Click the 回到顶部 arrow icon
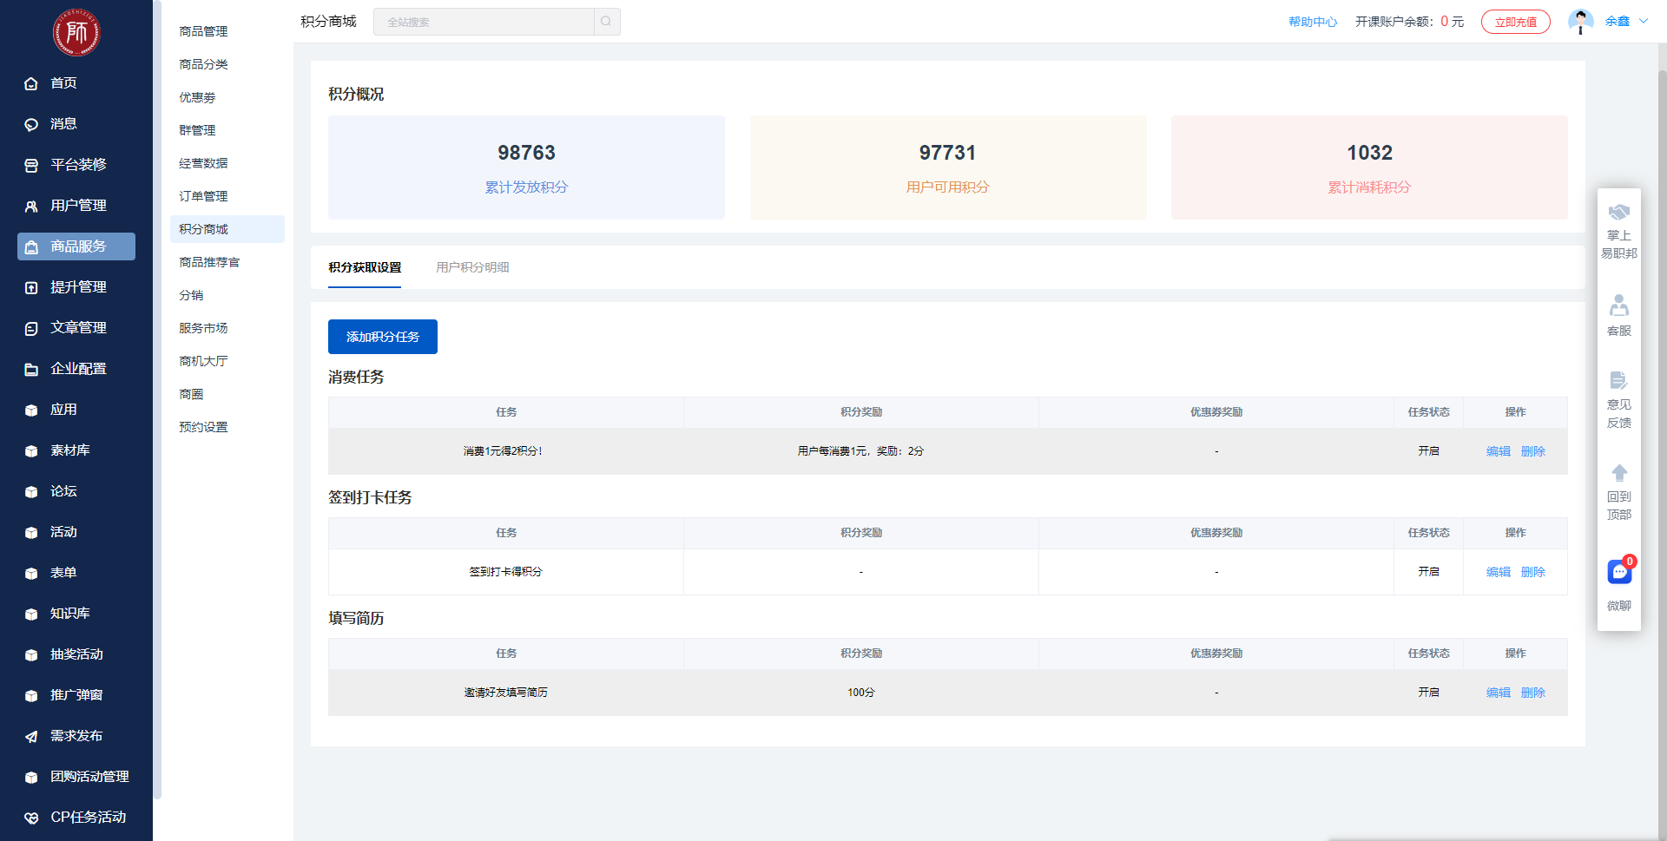 [x=1619, y=474]
